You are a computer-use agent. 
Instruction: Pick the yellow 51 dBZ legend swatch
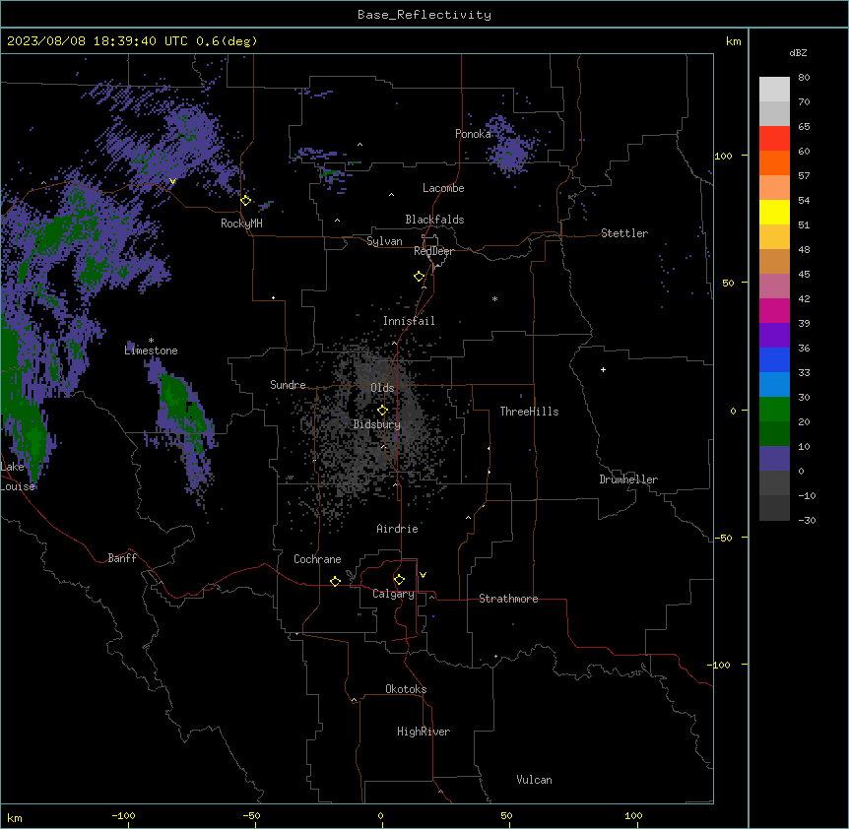point(774,212)
